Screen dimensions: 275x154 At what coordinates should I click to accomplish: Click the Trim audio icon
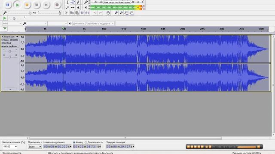coord(82,13)
